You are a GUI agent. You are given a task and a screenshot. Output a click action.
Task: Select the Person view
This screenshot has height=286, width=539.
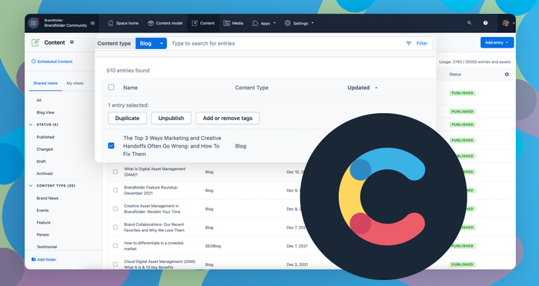click(x=42, y=234)
